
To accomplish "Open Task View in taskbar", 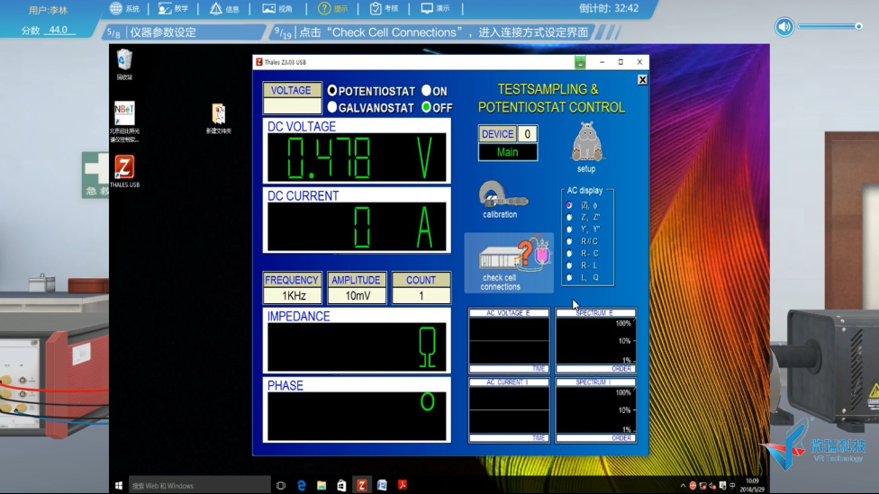I will [x=281, y=486].
